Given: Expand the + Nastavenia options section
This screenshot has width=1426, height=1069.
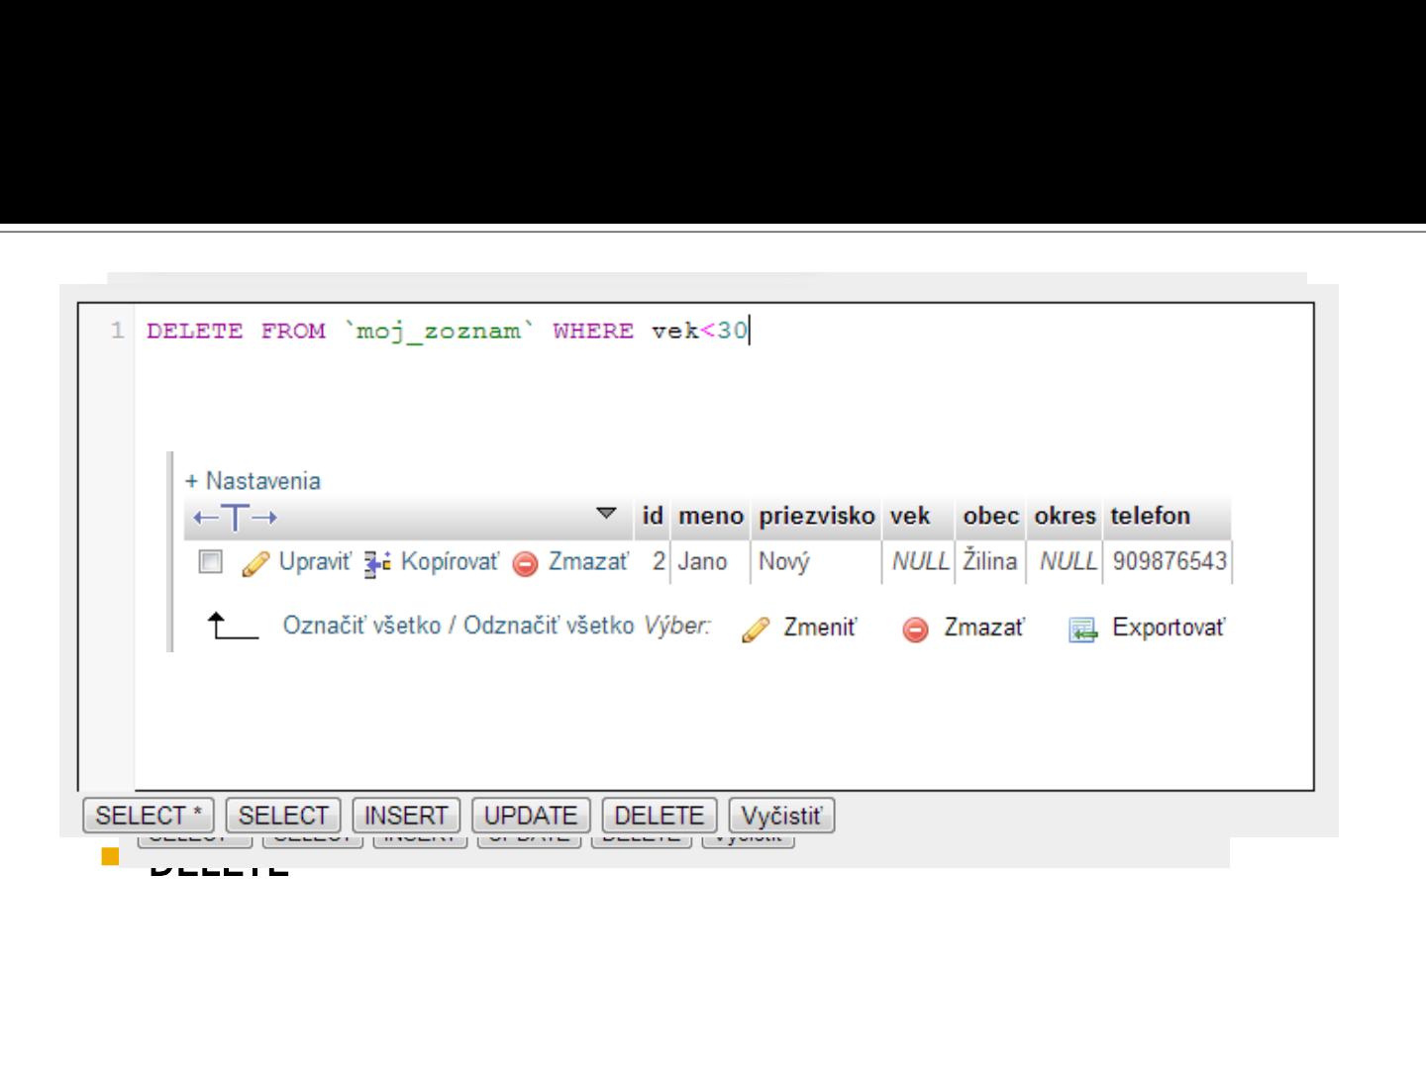Looking at the screenshot, I should (254, 481).
